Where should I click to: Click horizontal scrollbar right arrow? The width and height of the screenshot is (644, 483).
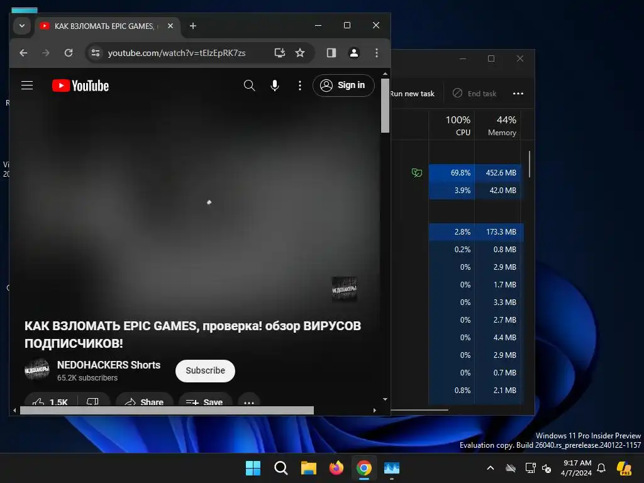point(375,410)
